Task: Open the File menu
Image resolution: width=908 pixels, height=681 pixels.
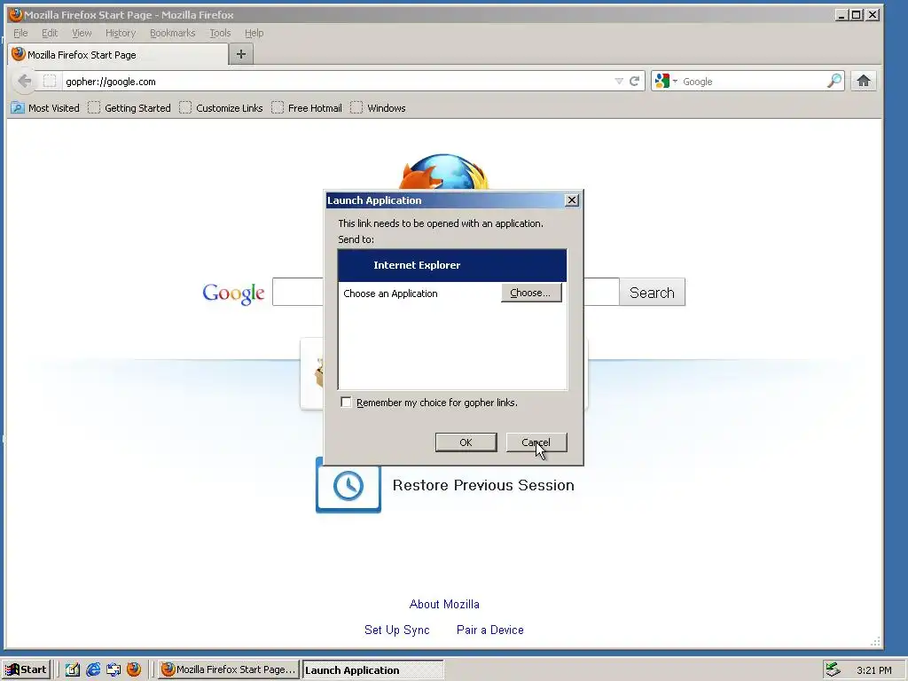Action: (x=20, y=33)
